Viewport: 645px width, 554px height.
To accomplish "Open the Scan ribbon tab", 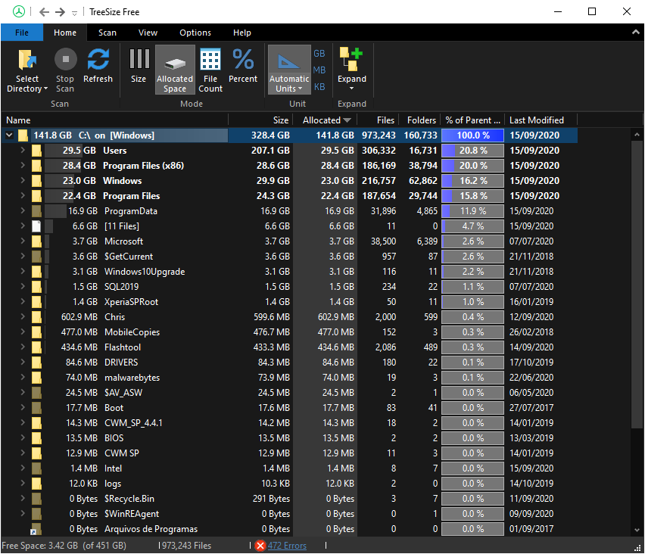I will pyautogui.click(x=107, y=33).
